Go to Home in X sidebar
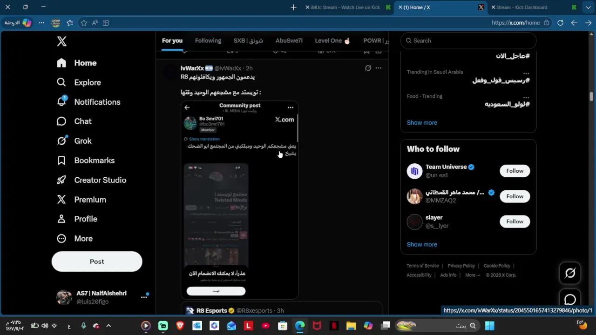The width and height of the screenshot is (596, 335). click(77, 63)
